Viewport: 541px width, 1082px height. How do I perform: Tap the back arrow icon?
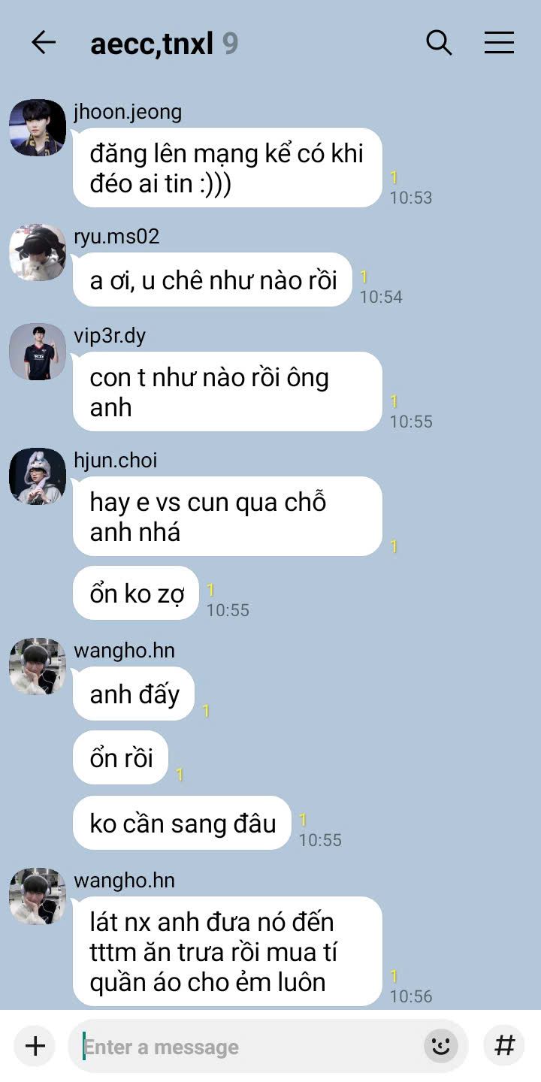[x=44, y=43]
